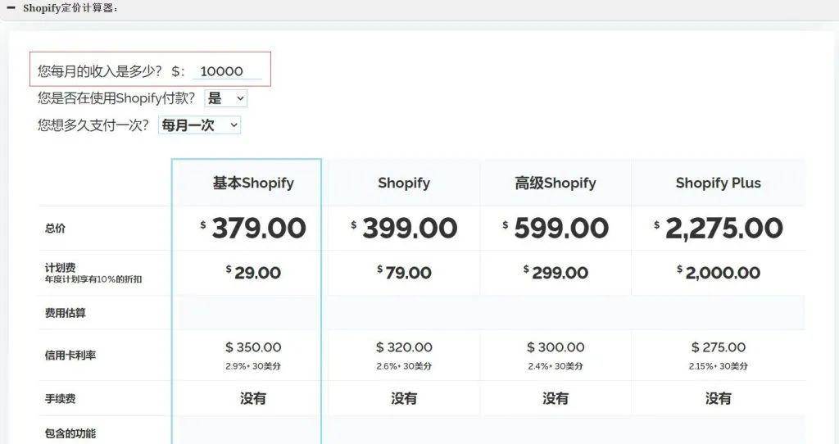
Task: Click the 379.00 total price
Action: click(x=258, y=229)
